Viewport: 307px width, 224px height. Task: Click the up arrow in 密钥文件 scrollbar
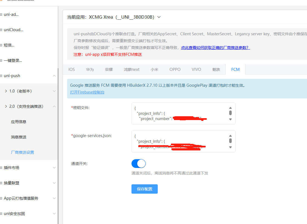click(230, 108)
